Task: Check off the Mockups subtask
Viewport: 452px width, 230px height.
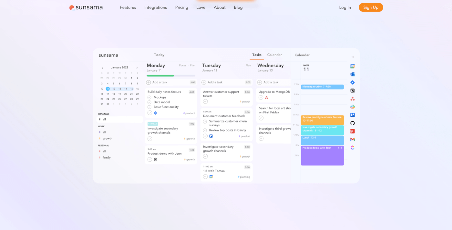Action: (150, 97)
